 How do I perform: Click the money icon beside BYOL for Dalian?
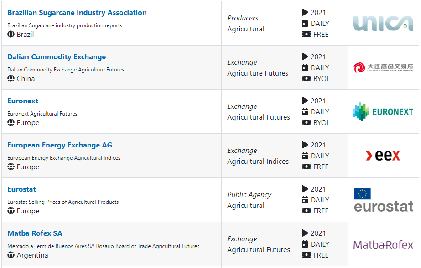pos(307,78)
